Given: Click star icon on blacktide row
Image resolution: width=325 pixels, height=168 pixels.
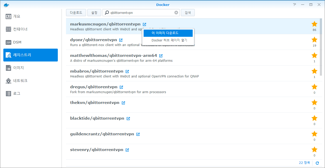Looking at the screenshot, I should tap(314, 118).
